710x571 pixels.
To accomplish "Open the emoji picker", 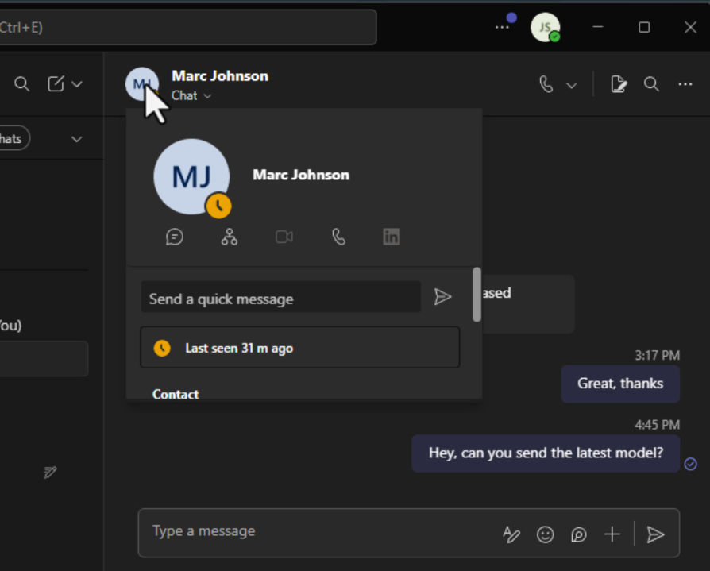I will 545,534.
